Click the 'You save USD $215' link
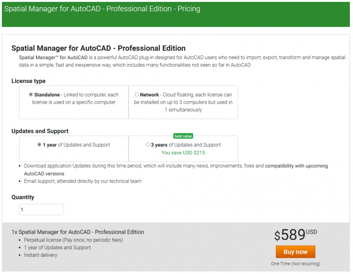Viewport: 353px width, 274px height. click(183, 153)
